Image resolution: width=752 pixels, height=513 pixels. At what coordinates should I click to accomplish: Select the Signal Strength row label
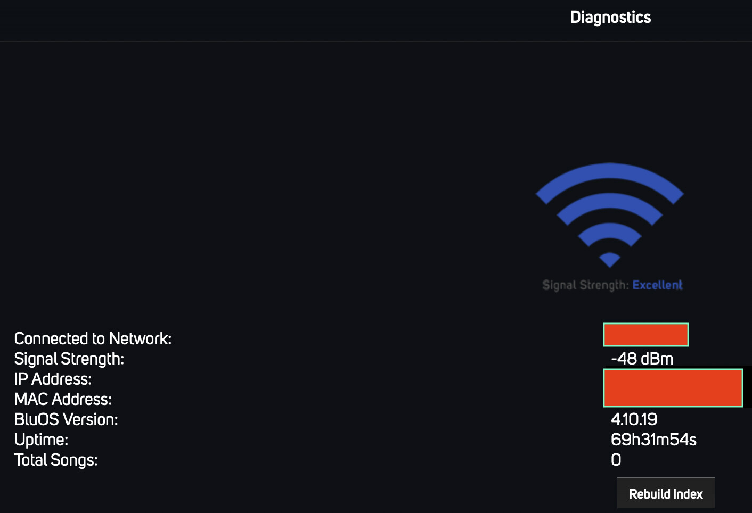pyautogui.click(x=69, y=359)
